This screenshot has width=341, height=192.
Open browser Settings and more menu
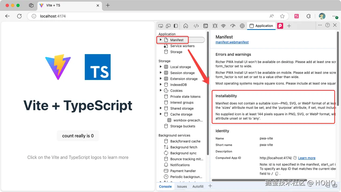click(x=335, y=16)
